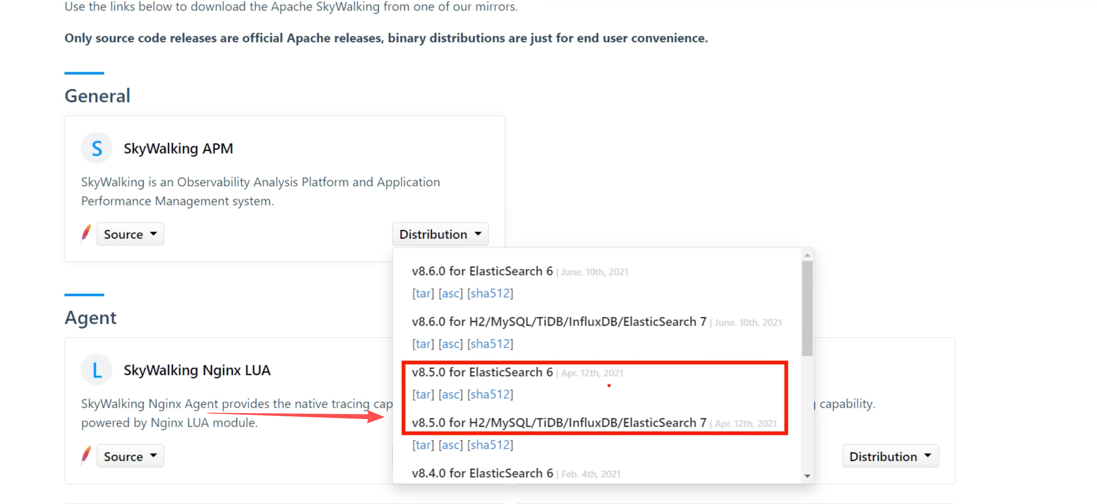This screenshot has height=504, width=1097.
Task: Open sha512 for v8.6.0 H2/MySQL/TiDB/InfluxDB/ElasticSearch 7
Action: [490, 344]
